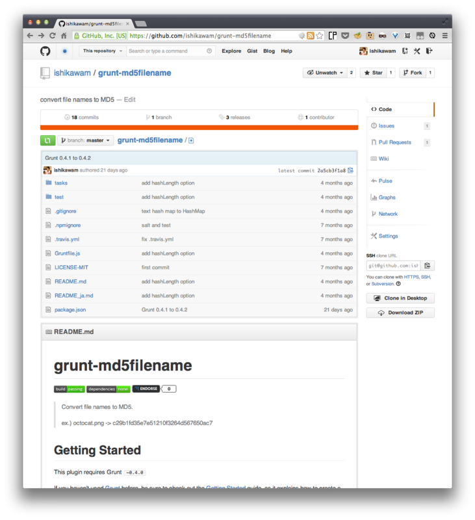Click the browser address bar URL

pos(200,36)
